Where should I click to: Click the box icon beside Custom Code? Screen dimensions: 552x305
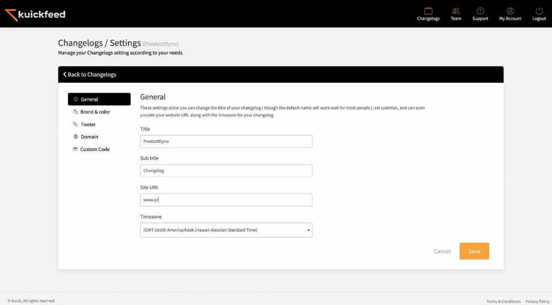pos(75,149)
